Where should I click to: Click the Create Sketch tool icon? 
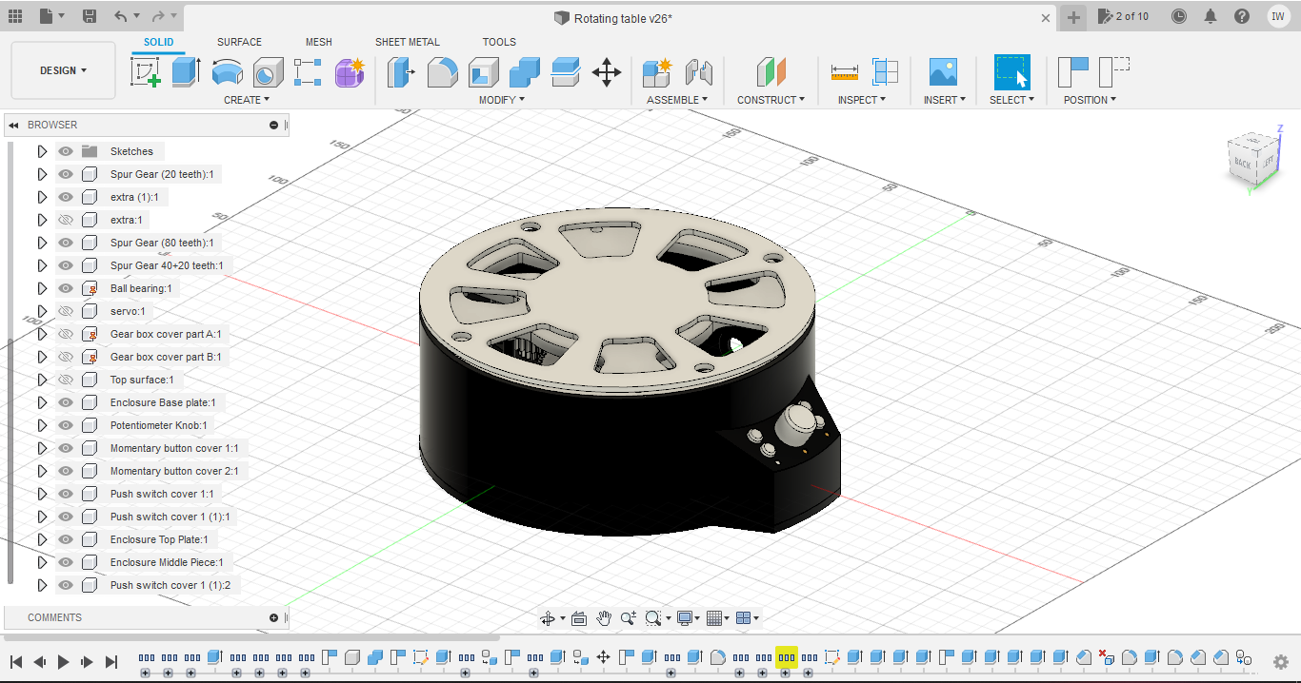pyautogui.click(x=146, y=72)
